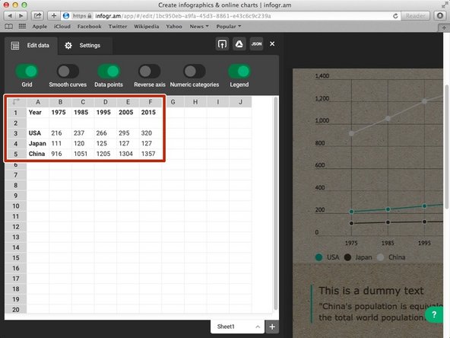Click the Safari share icon
This screenshot has height=338, width=450.
tap(37, 16)
